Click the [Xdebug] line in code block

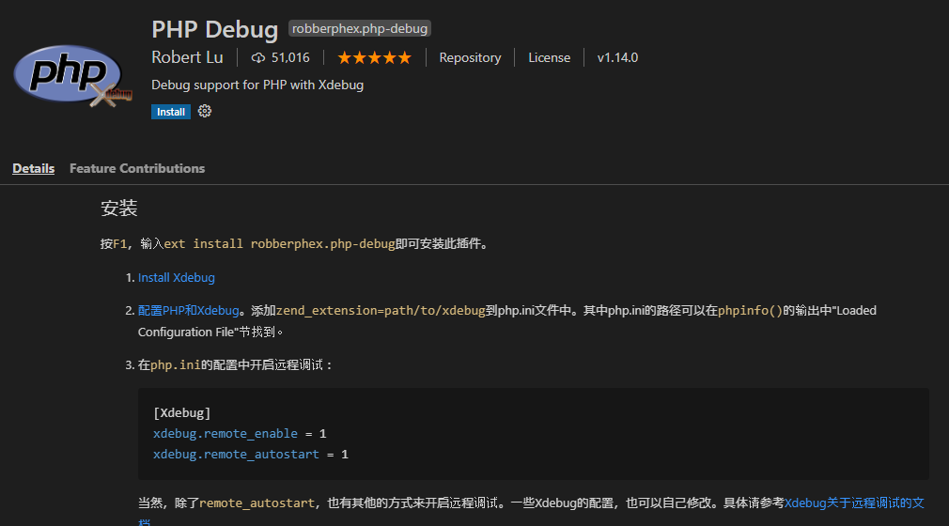[x=181, y=412]
